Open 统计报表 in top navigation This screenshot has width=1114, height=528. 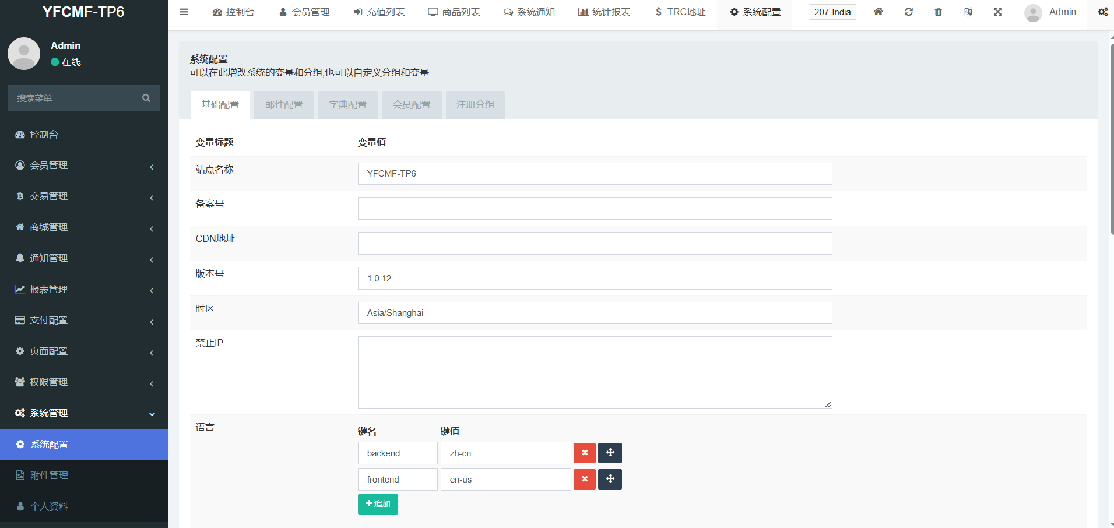(x=604, y=12)
